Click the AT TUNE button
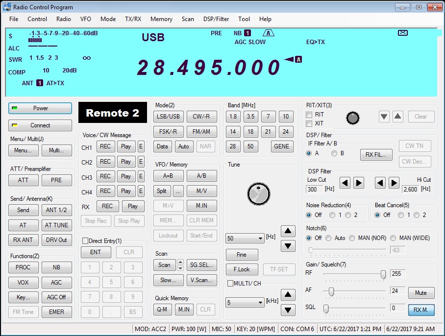The image size is (445, 336). coord(56,225)
